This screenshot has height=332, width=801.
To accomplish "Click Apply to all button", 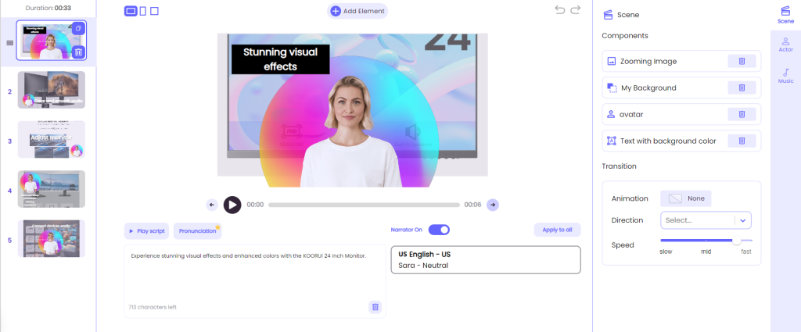I will tap(557, 230).
